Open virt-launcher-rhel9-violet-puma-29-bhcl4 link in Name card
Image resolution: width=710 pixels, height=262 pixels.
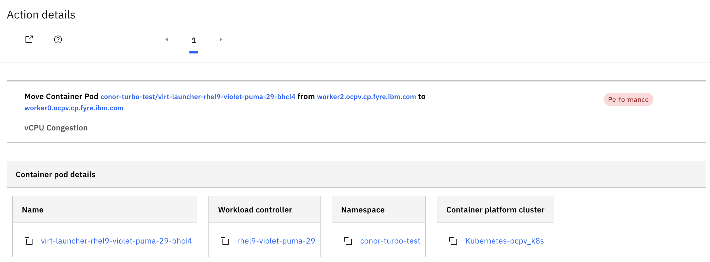point(116,241)
